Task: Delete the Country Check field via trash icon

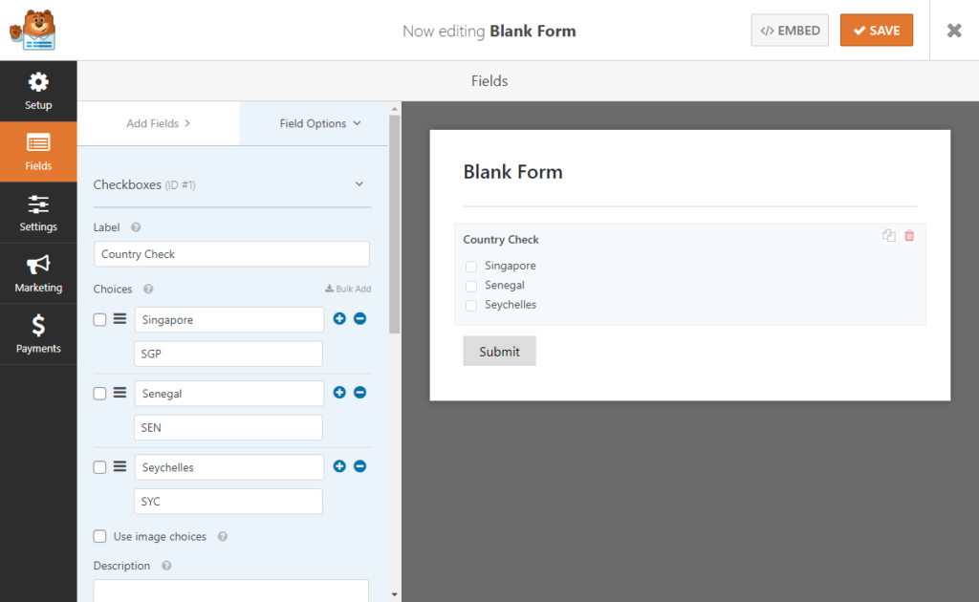Action: pyautogui.click(x=909, y=235)
